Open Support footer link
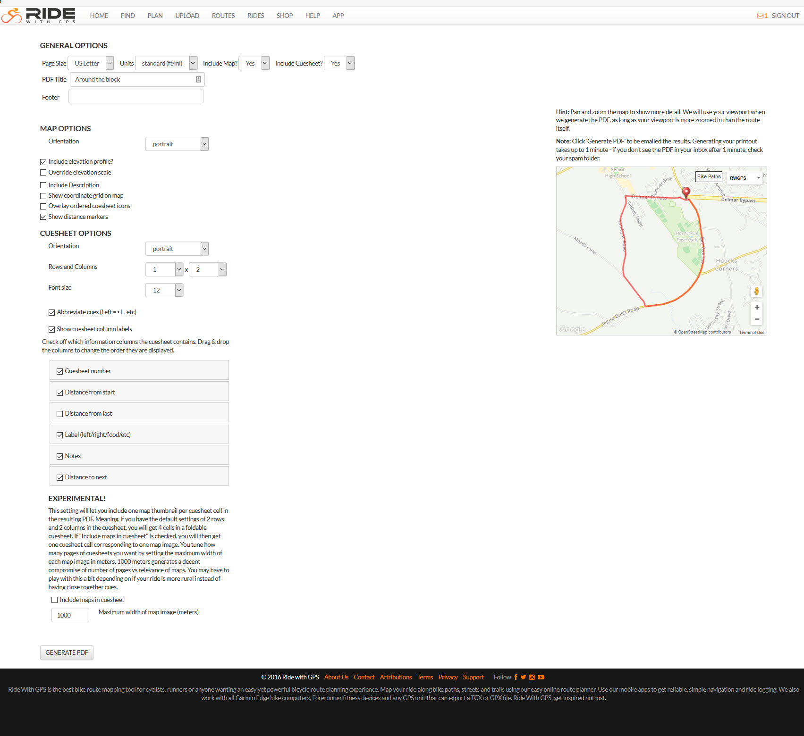Viewport: 804px width, 736px height. [474, 677]
